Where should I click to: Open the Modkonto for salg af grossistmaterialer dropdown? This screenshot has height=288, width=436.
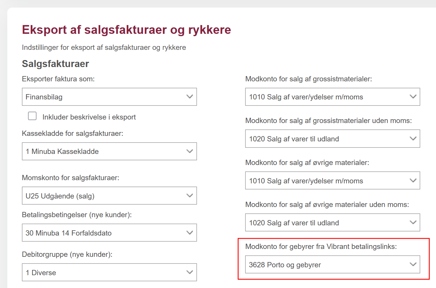click(x=332, y=97)
